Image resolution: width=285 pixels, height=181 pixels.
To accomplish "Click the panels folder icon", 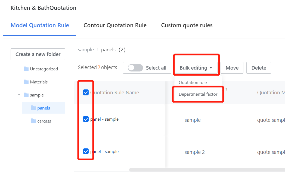I will (x=33, y=108).
